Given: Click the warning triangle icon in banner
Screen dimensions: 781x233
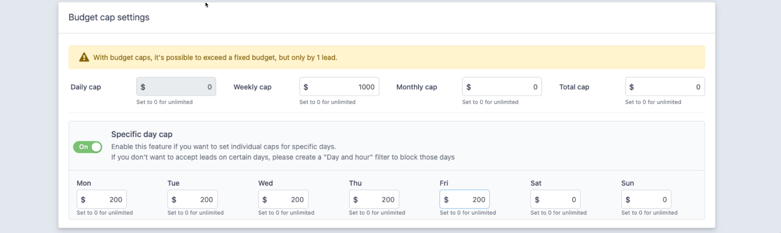Looking at the screenshot, I should (x=84, y=57).
